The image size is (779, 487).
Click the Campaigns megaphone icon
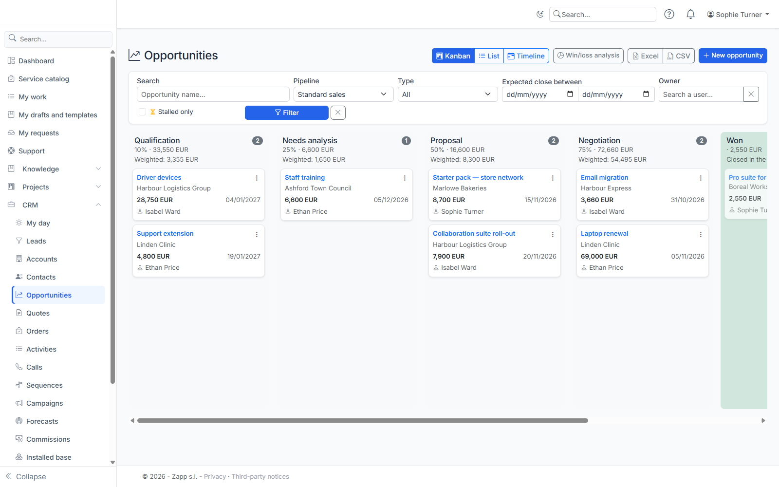tap(19, 403)
